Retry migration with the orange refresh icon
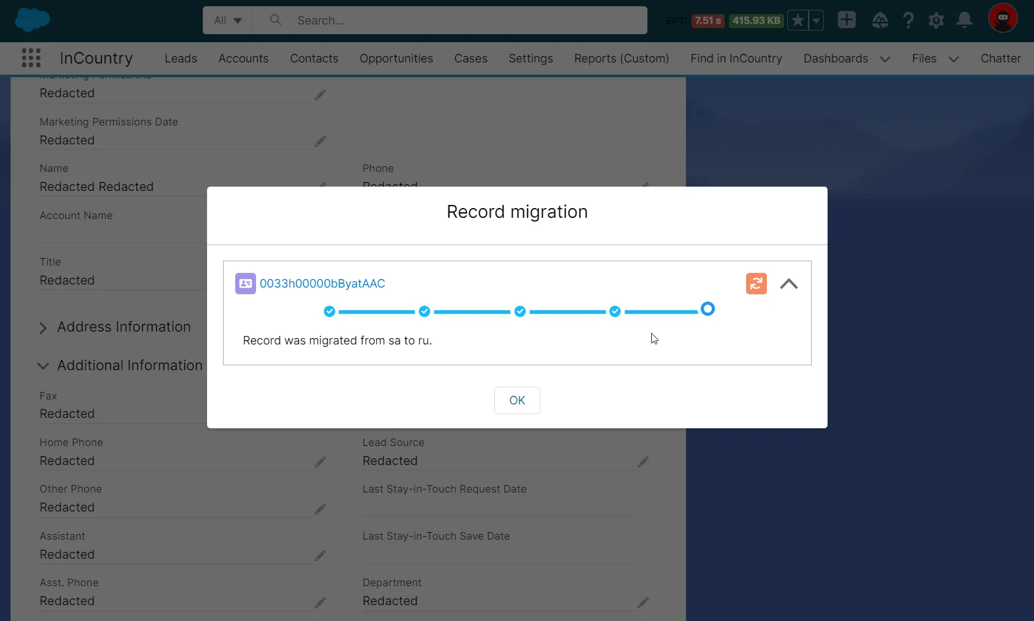 757,283
